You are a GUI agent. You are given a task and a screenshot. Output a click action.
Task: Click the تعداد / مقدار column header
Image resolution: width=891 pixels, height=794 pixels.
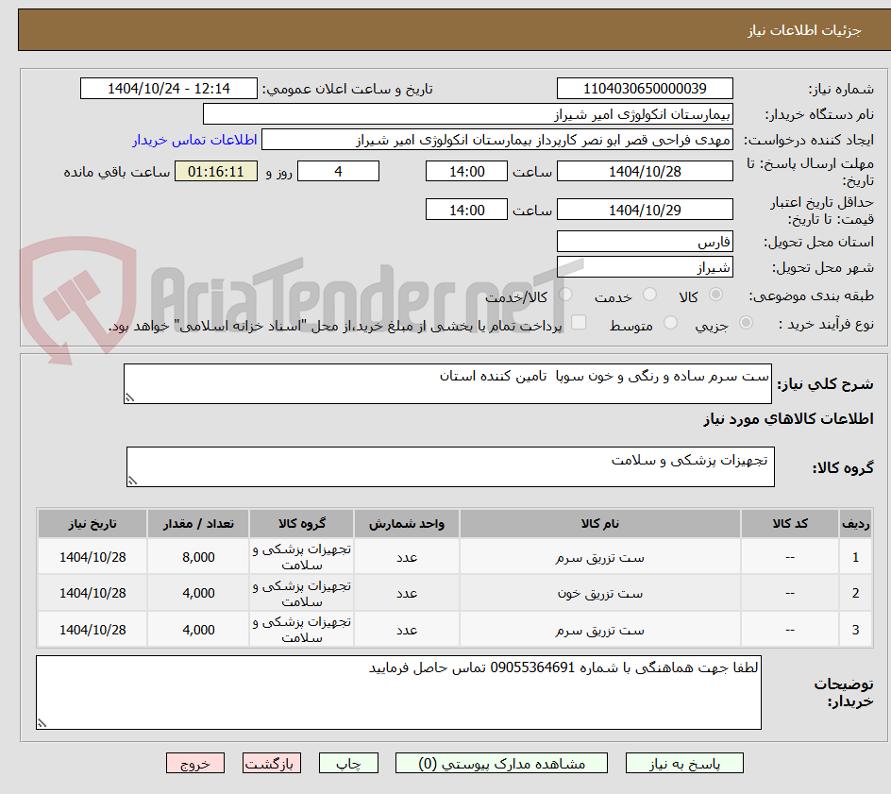[x=198, y=523]
